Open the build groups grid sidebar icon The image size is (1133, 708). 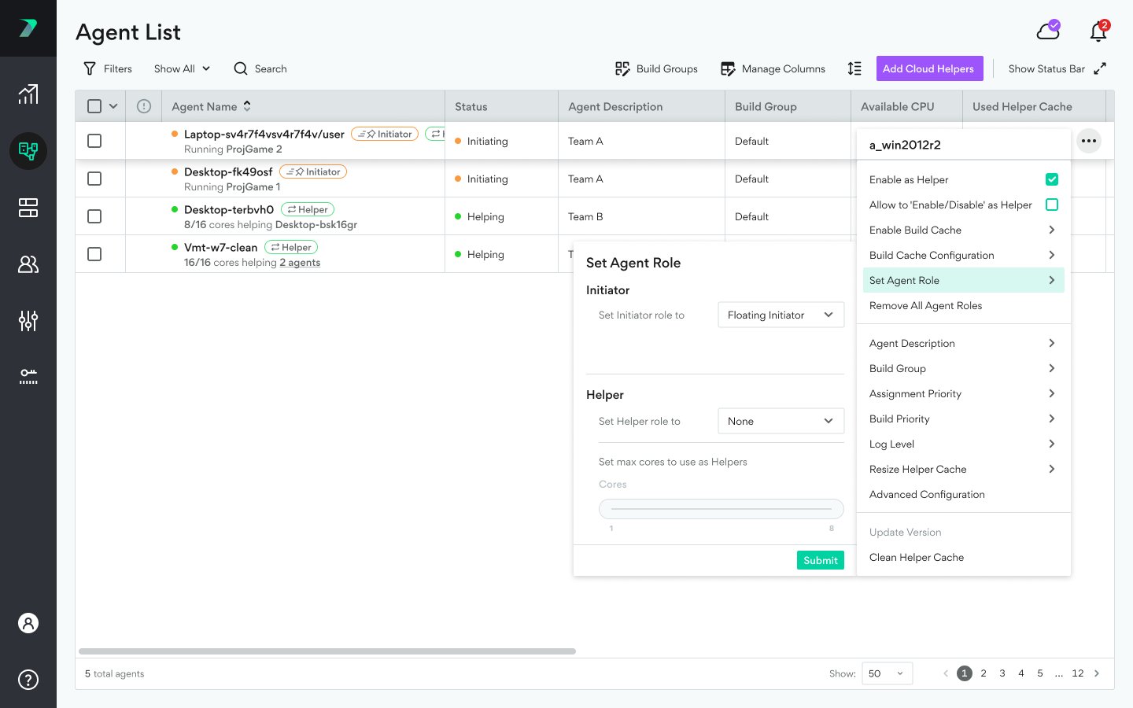click(x=28, y=208)
